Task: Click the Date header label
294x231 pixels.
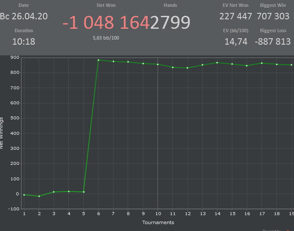Action: click(24, 5)
